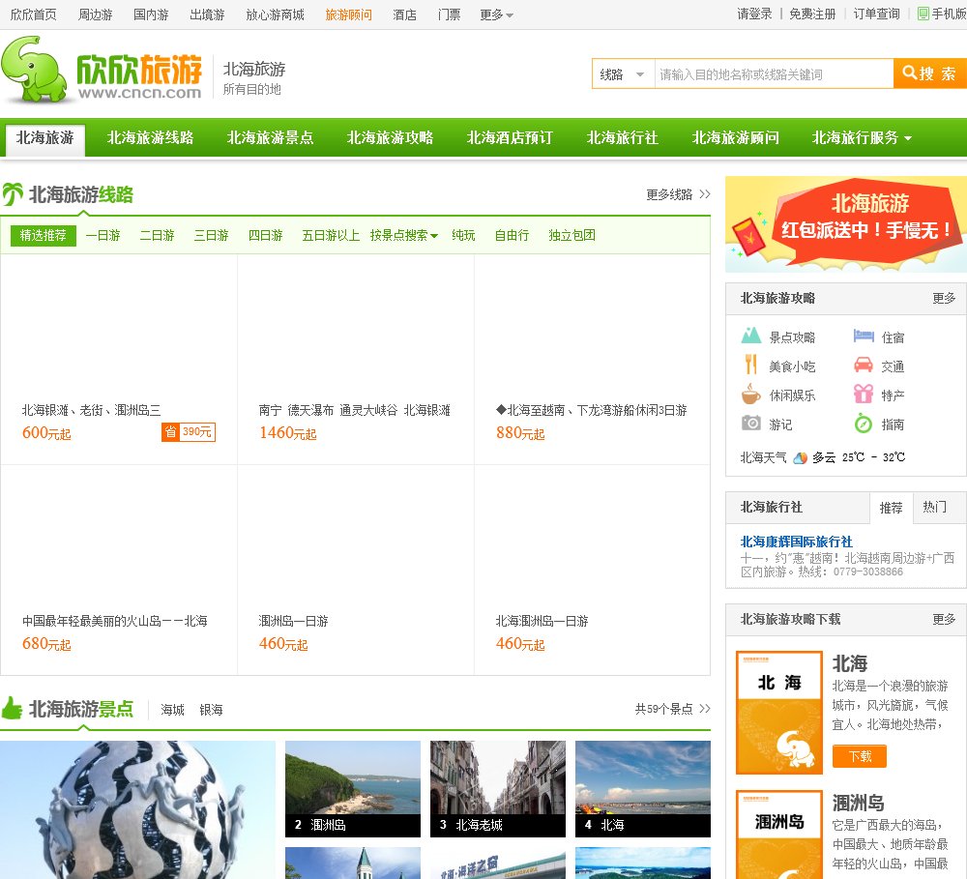Viewport: 967px width, 879px height.
Task: Click the palm tree icon by 北海旅游线路
Action: coord(13,194)
